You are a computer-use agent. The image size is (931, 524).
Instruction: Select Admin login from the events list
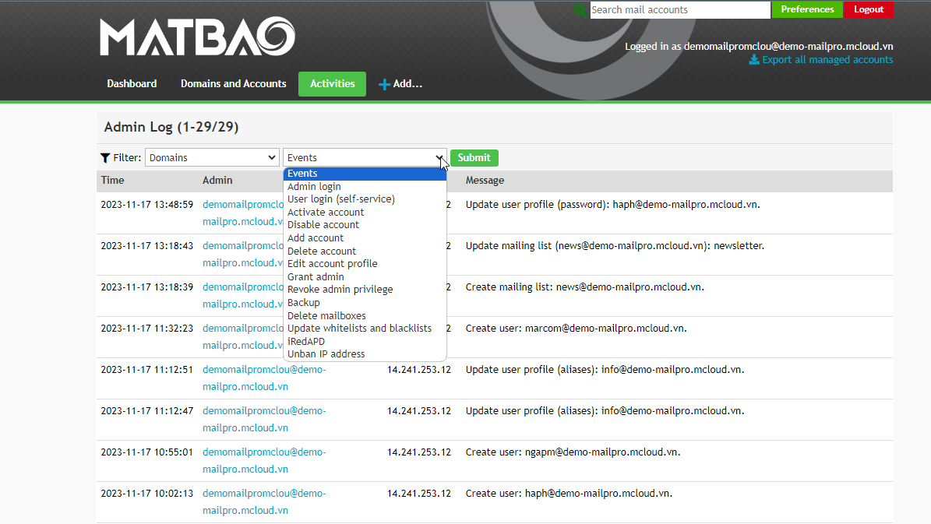tap(314, 187)
